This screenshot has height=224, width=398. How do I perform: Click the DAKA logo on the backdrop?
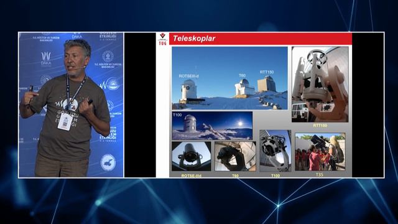point(46,58)
